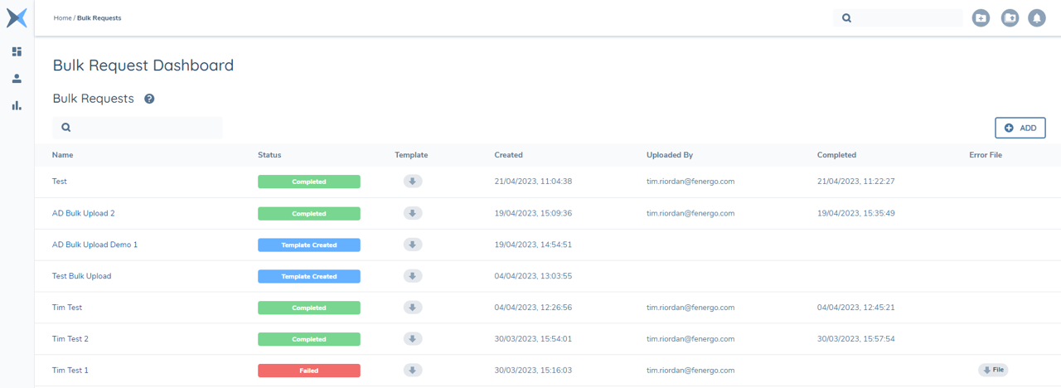Open the Tim Test request
The width and height of the screenshot is (1061, 388).
67,308
